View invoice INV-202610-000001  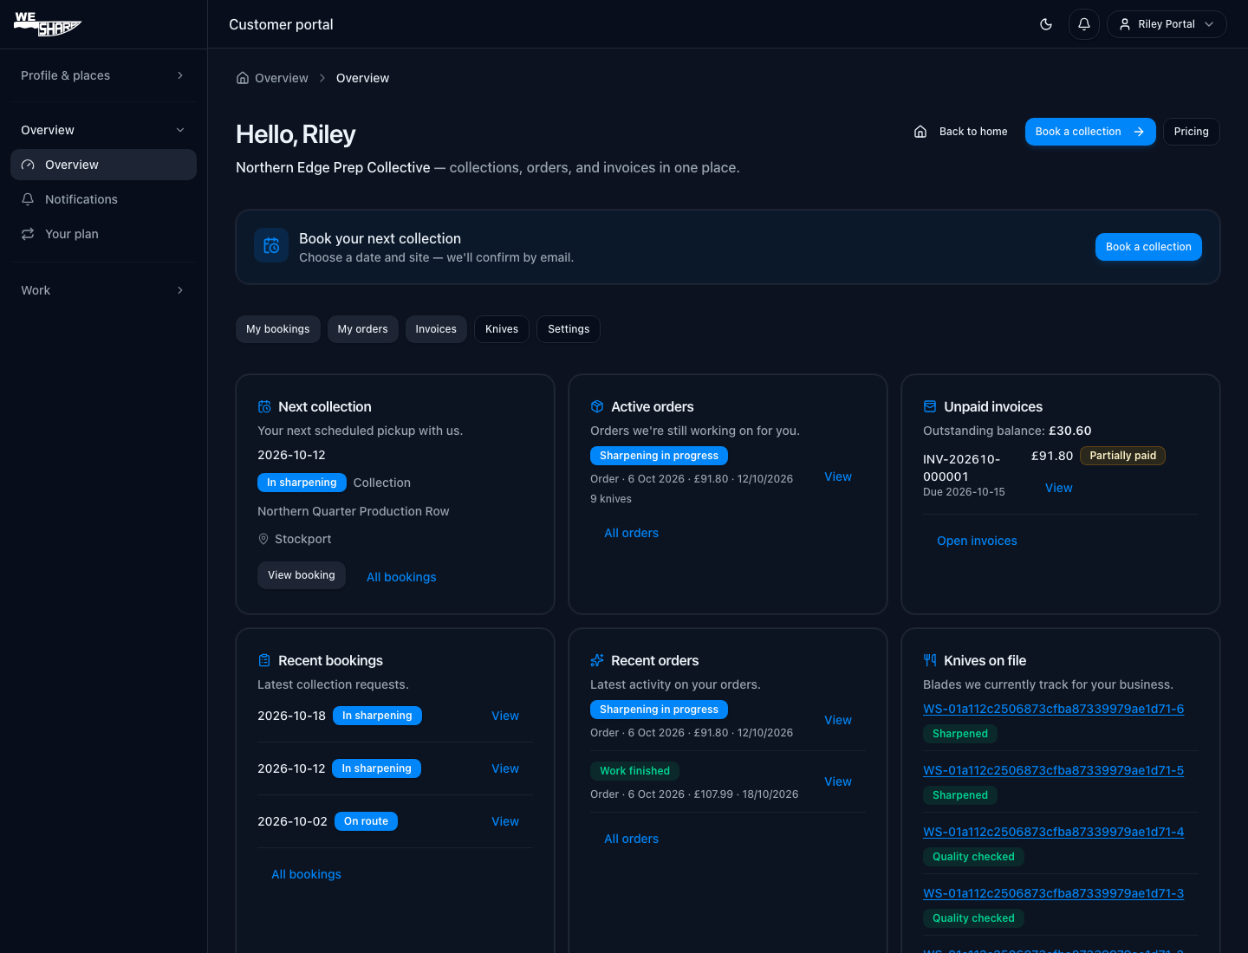[x=1058, y=488]
